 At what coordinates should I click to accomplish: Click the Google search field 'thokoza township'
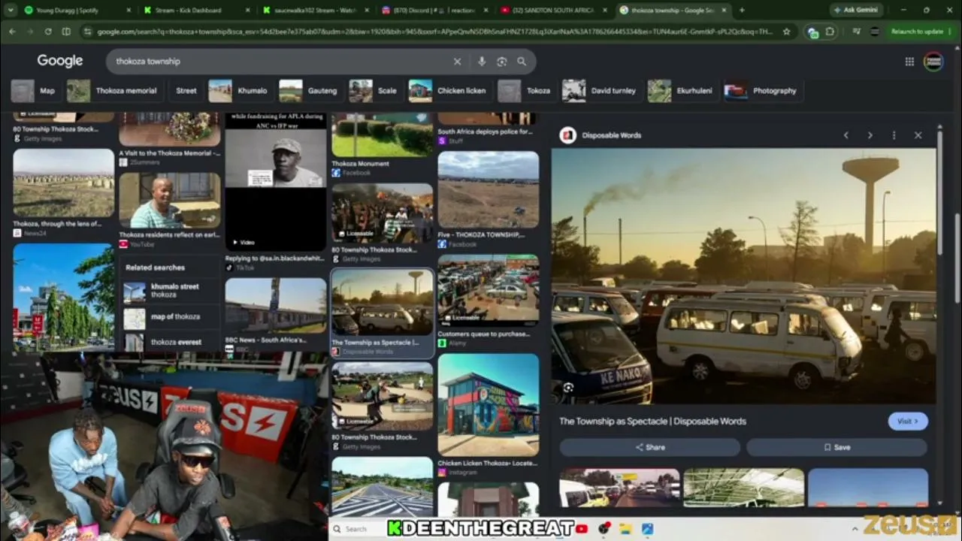(278, 62)
